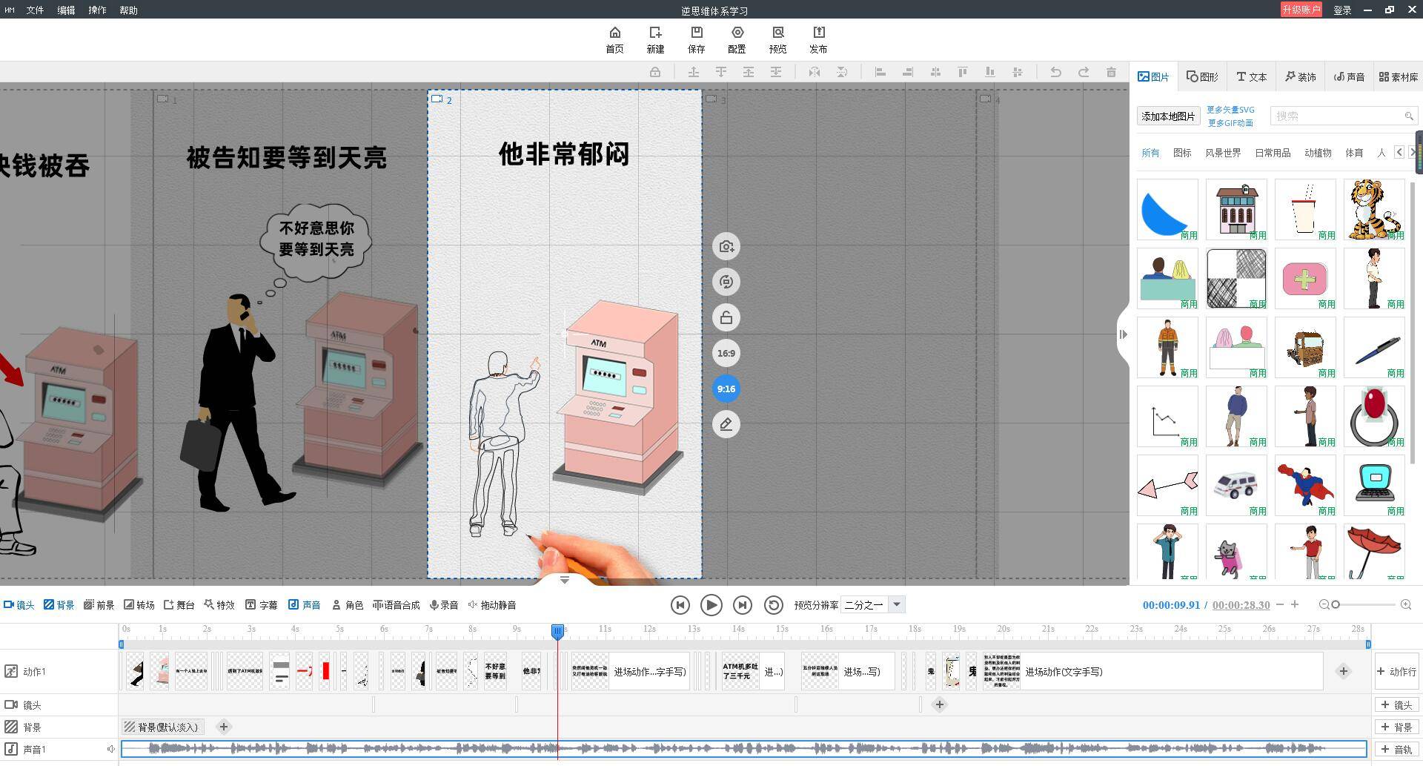
Task: Open the 预览分辨率 resolution dropdown
Action: 896,605
